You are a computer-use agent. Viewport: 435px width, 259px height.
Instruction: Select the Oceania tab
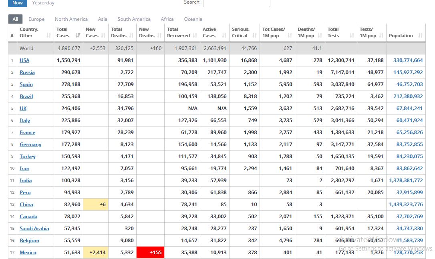pos(193,19)
